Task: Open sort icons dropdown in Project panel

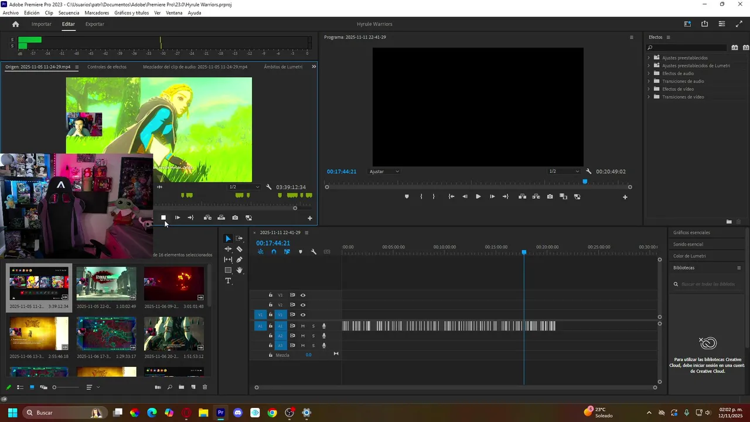Action: 91,387
